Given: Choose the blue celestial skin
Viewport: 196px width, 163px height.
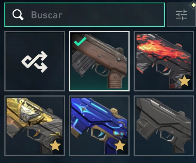Looking at the screenshot, I should pyautogui.click(x=99, y=126).
